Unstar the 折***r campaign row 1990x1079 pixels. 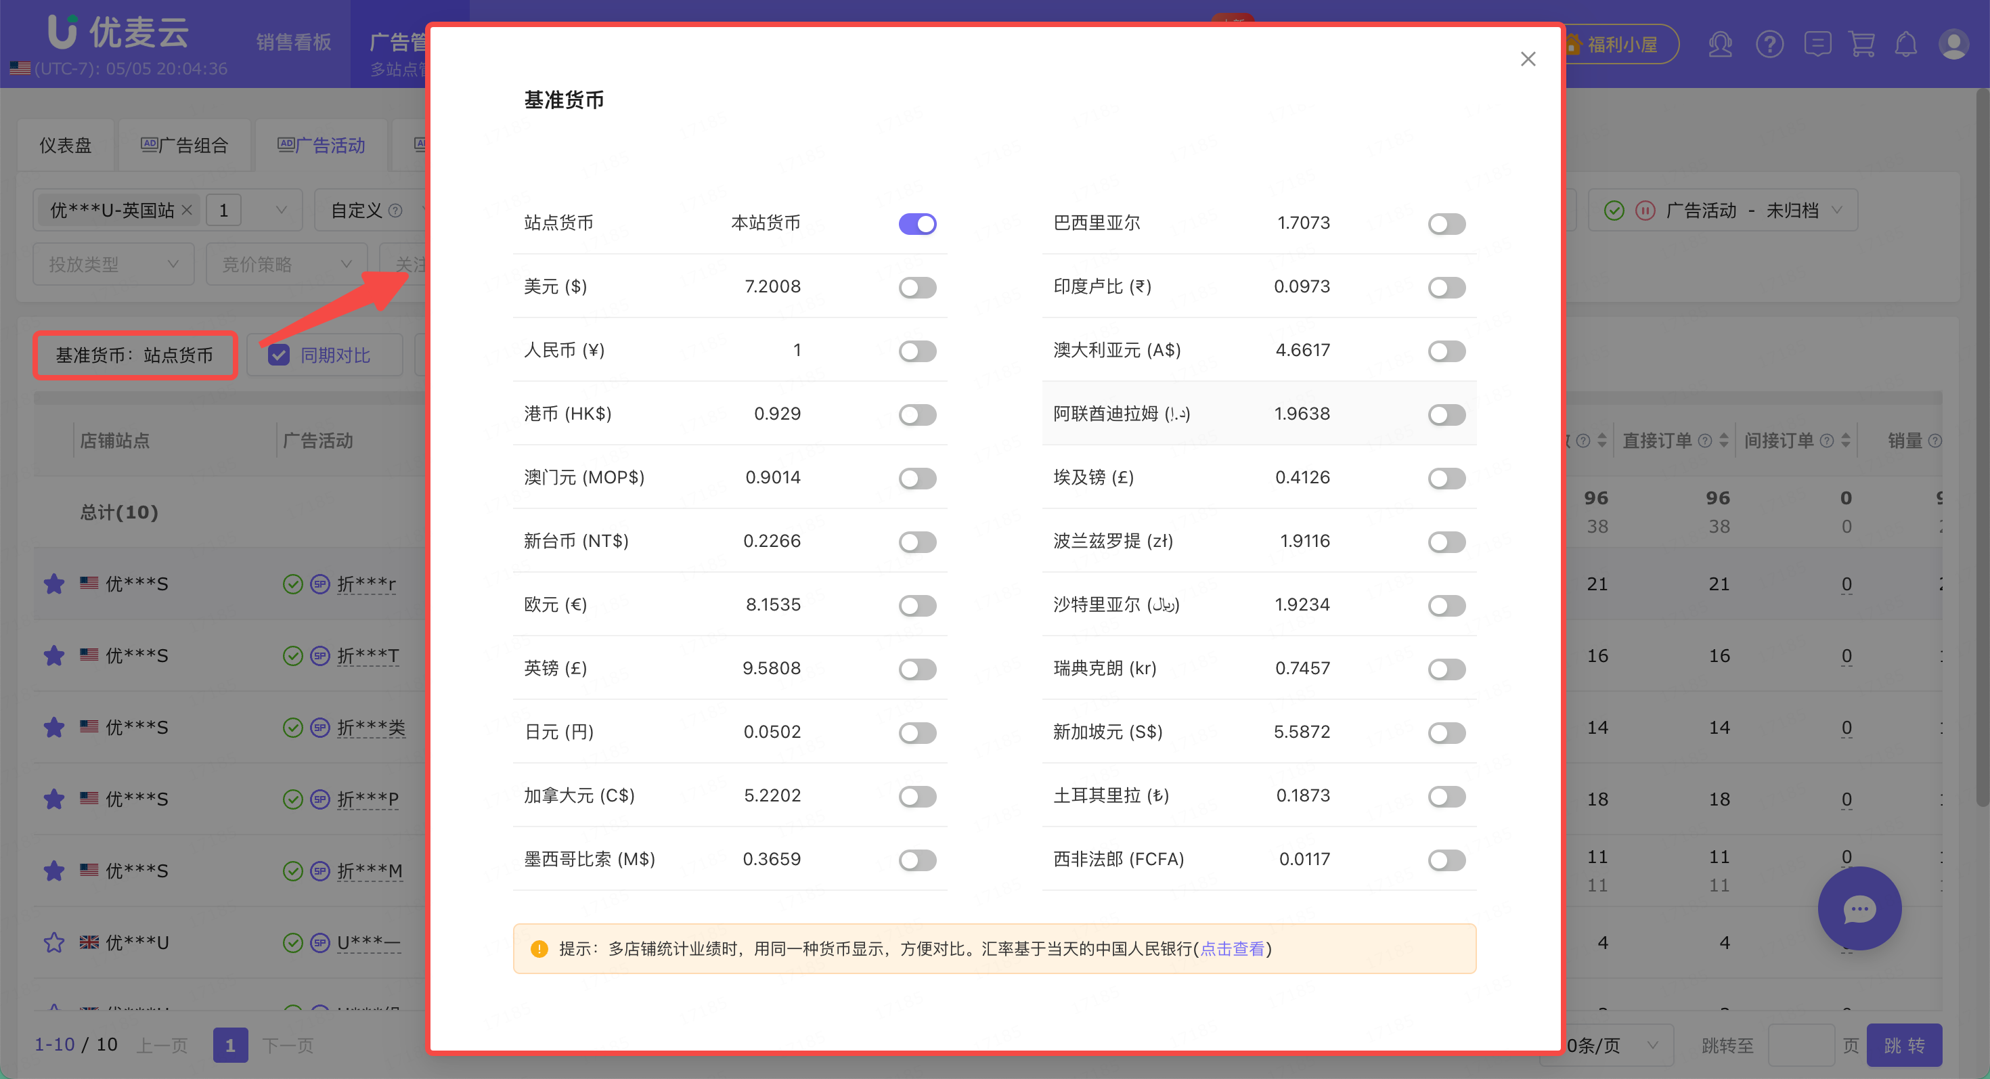(x=54, y=584)
